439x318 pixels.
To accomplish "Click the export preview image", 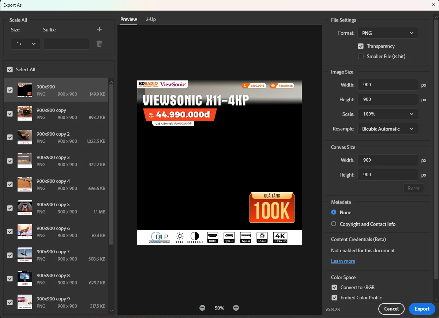I will [219, 163].
